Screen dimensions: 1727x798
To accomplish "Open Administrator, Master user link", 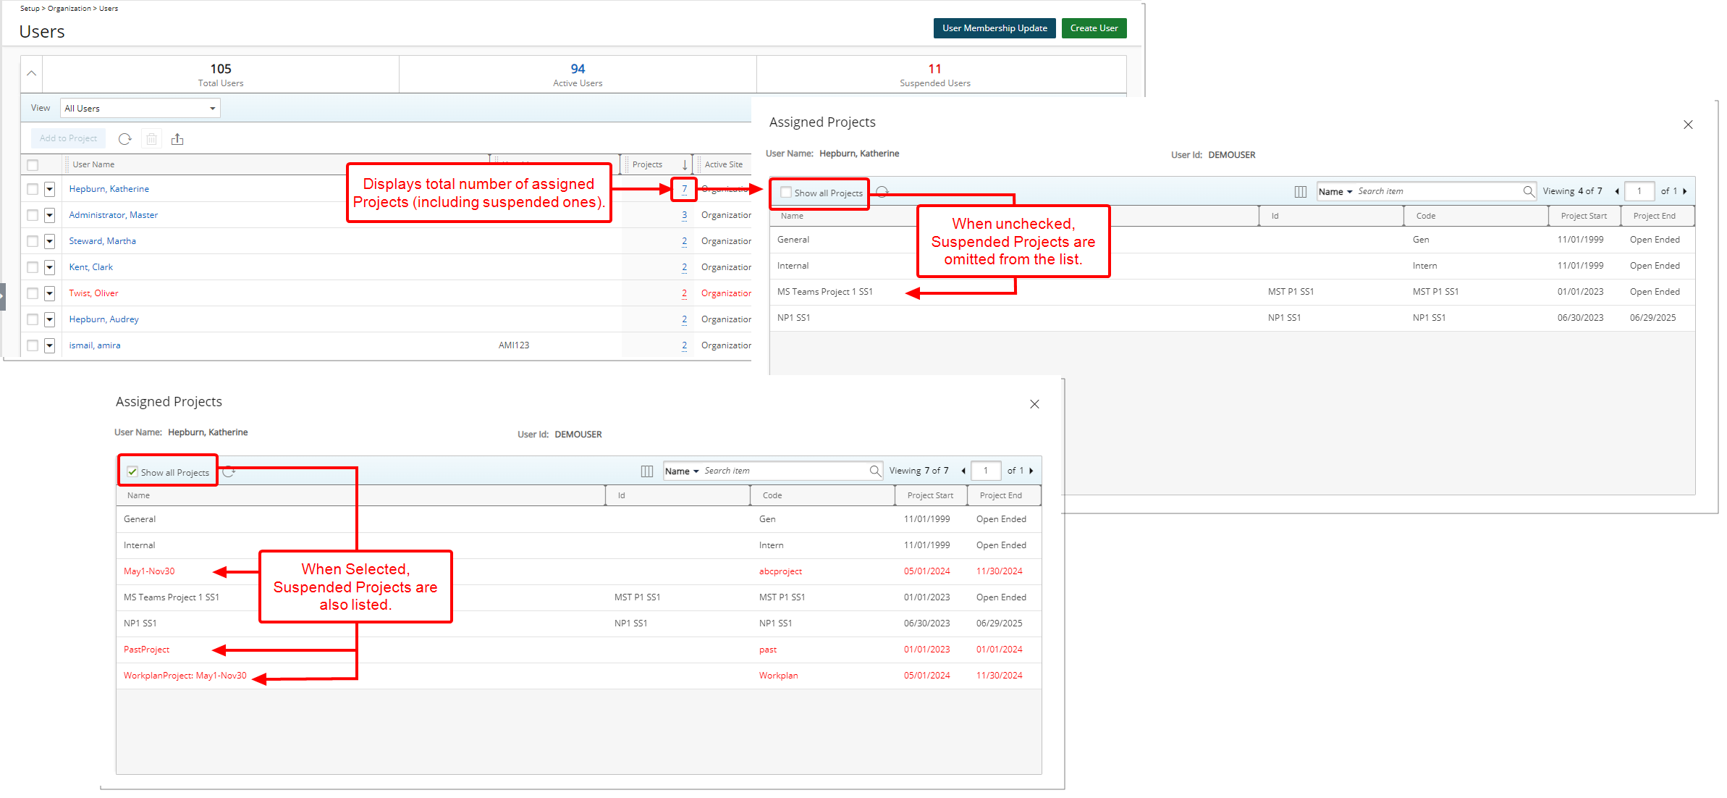I will point(113,215).
